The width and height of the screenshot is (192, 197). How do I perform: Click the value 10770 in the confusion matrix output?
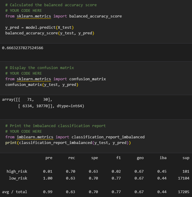42,106
